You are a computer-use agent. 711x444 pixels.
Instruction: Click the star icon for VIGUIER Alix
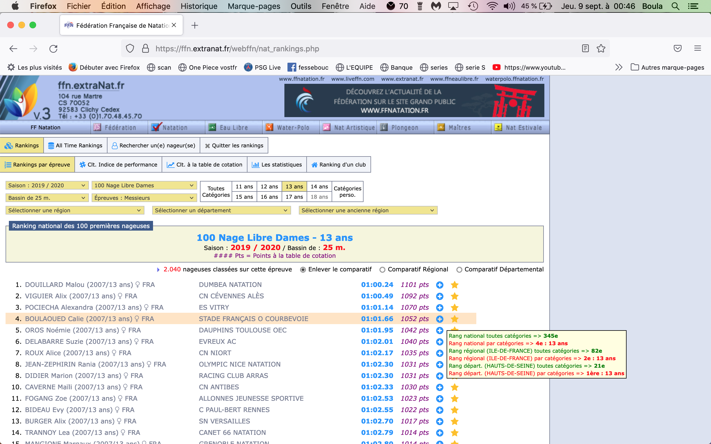pyautogui.click(x=454, y=296)
